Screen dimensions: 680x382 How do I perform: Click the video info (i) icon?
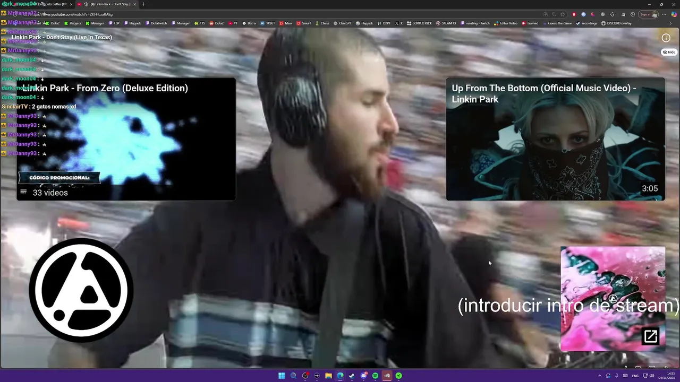[666, 38]
